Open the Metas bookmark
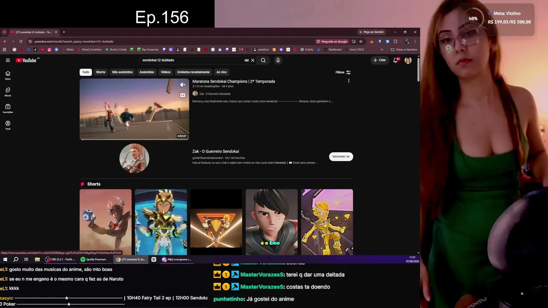This screenshot has width=548, height=308. [68, 50]
